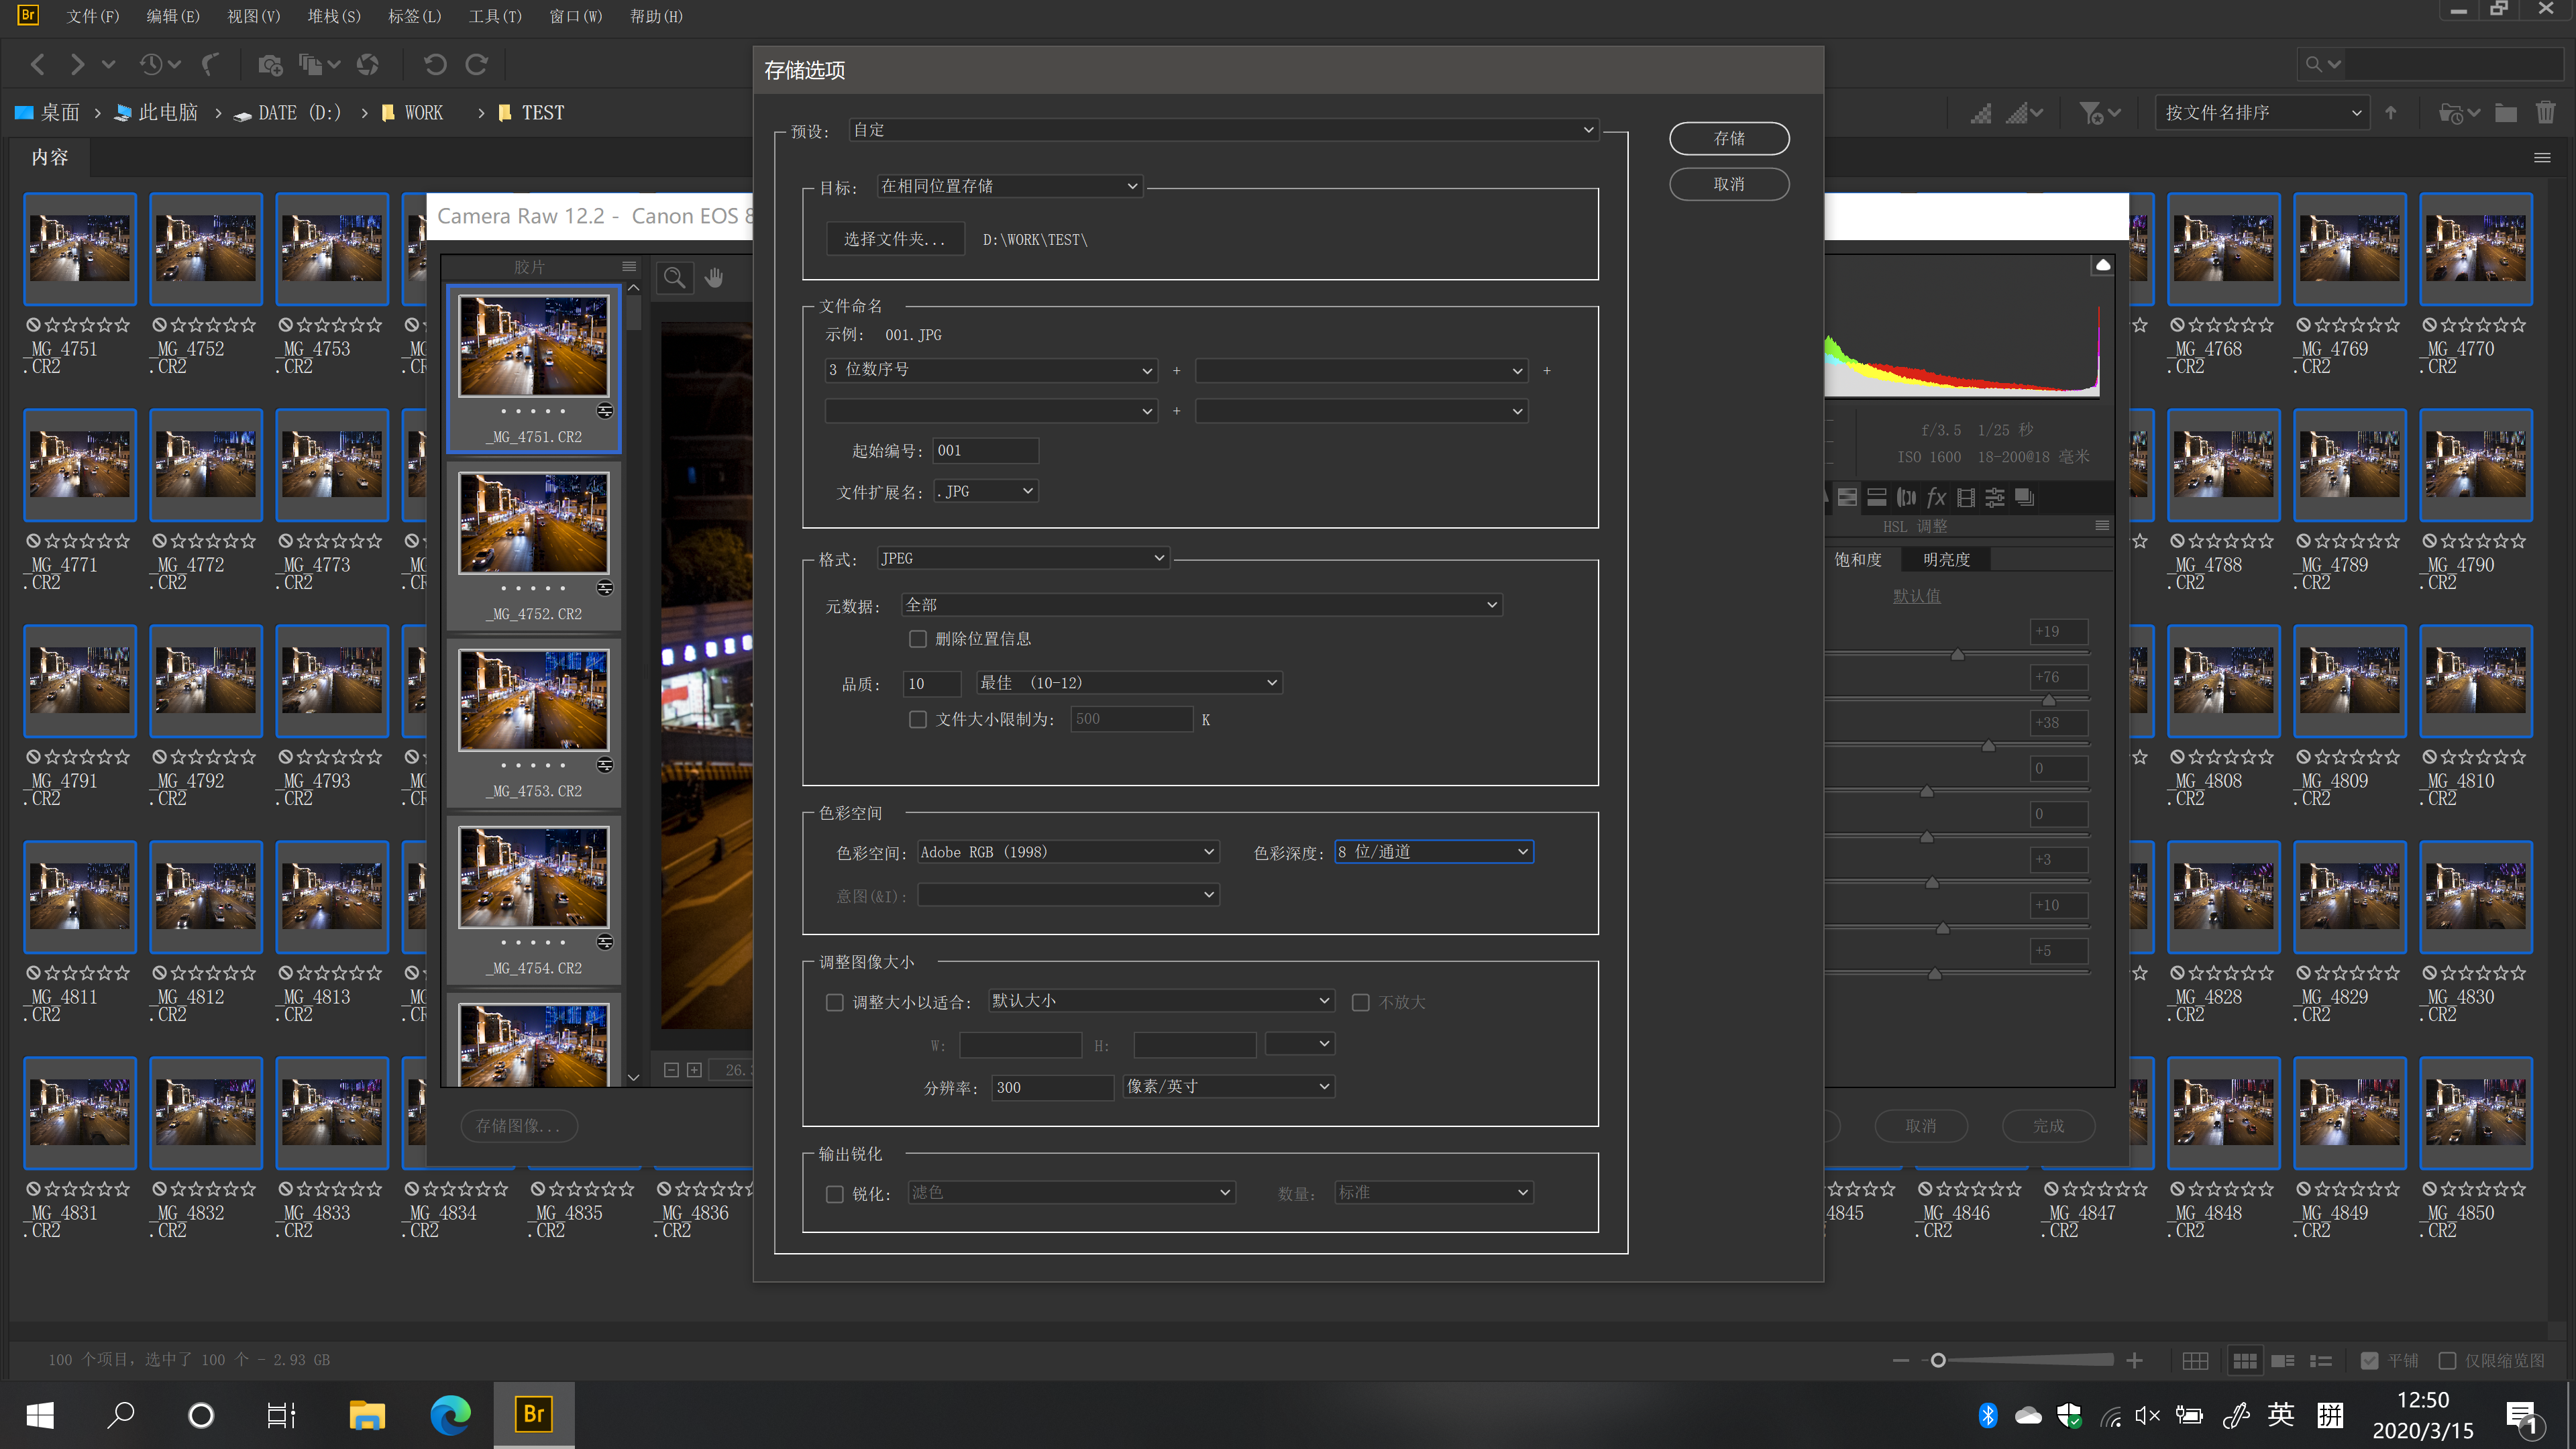Switch to details view icon

point(2283,1361)
